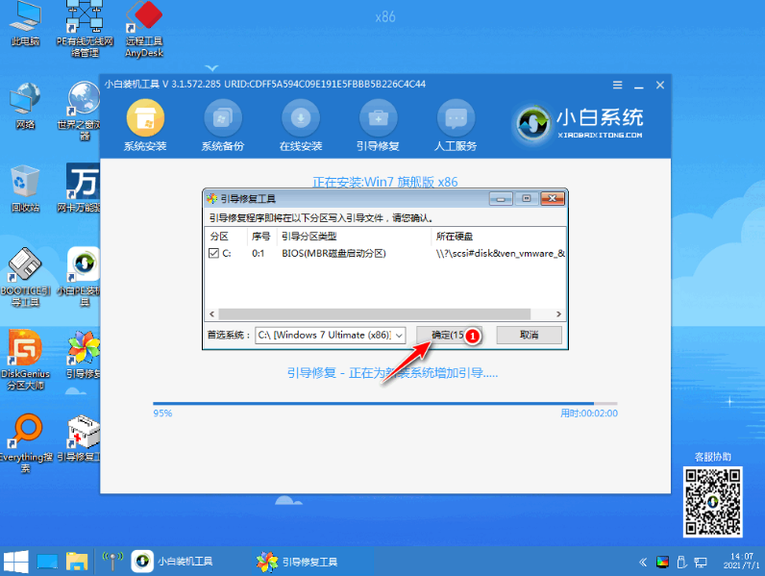Screen dimensions: 765x576
Task: Switch to 引导修复工具 taskbar item
Action: (298, 562)
